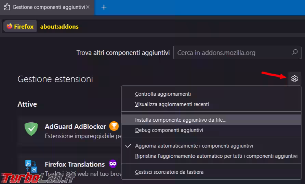The width and height of the screenshot is (305, 184).
Task: Select Installa componente aggiuntivo da file
Action: tap(181, 120)
